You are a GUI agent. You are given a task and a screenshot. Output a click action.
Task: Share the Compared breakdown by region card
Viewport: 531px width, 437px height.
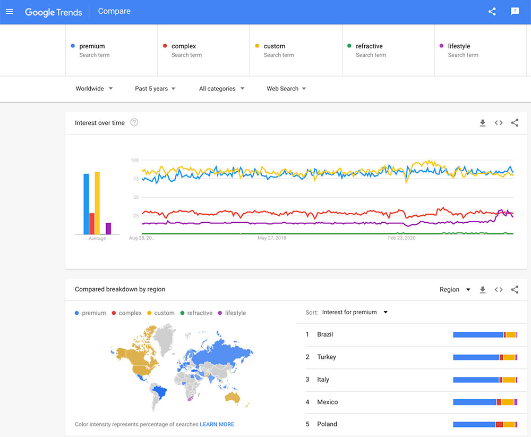click(x=515, y=290)
